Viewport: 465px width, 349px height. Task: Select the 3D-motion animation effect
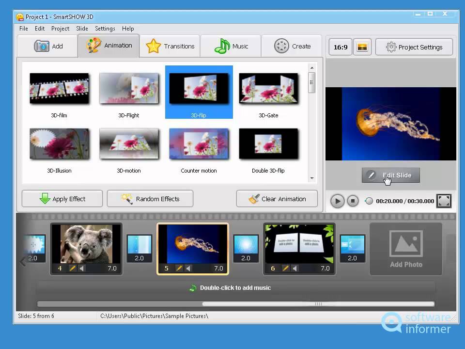point(129,148)
